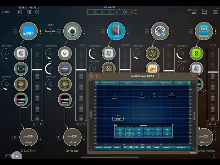The width and height of the screenshot is (220, 165).
Task: Open the spectrum effect node on auGEN X channel
Action: [x=21, y=99]
